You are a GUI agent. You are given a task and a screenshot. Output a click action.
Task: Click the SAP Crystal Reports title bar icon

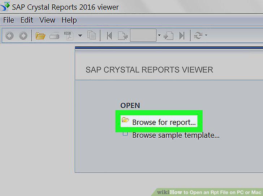click(x=5, y=7)
